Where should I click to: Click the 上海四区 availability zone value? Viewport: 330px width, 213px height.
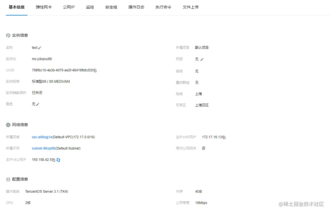tap(202, 105)
